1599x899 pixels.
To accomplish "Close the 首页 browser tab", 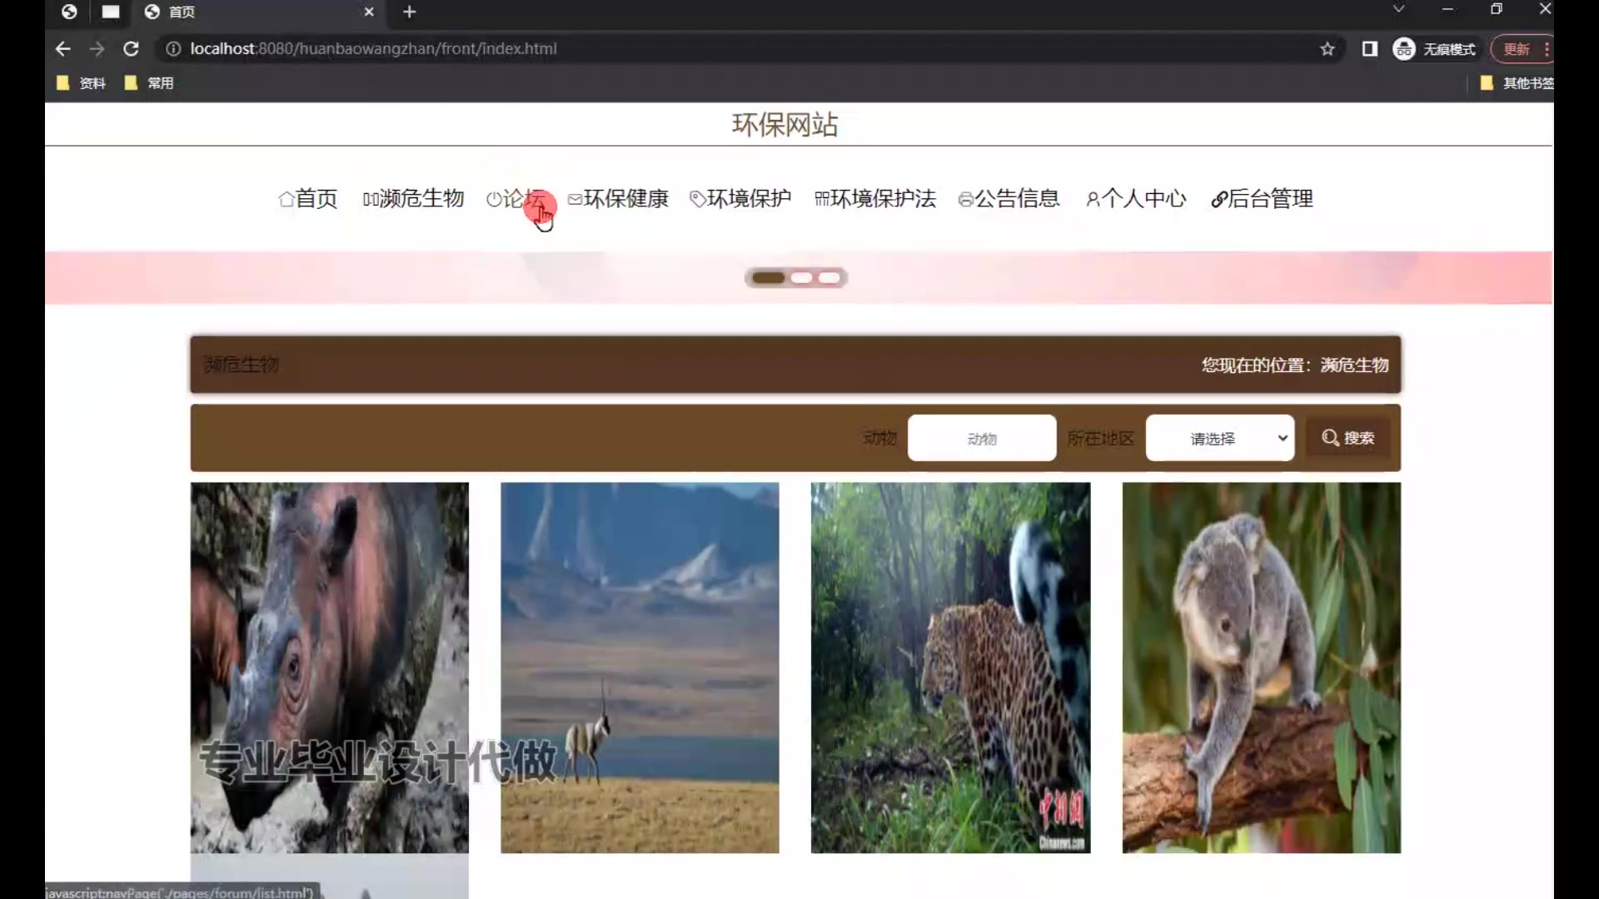I will (369, 12).
